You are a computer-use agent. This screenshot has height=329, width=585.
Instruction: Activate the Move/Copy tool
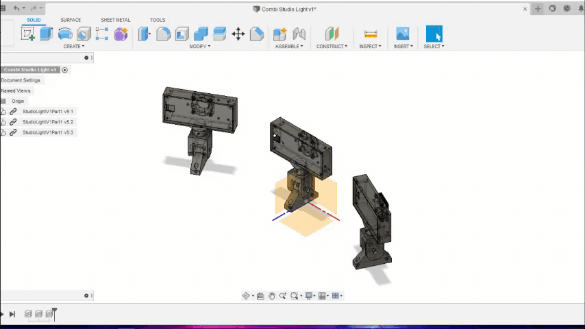click(x=238, y=34)
